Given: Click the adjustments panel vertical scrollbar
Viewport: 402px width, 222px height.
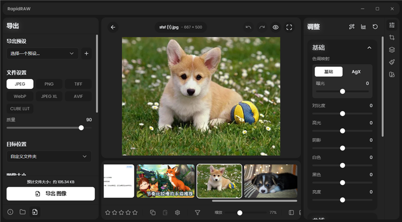Looking at the screenshot, I should coord(382,86).
